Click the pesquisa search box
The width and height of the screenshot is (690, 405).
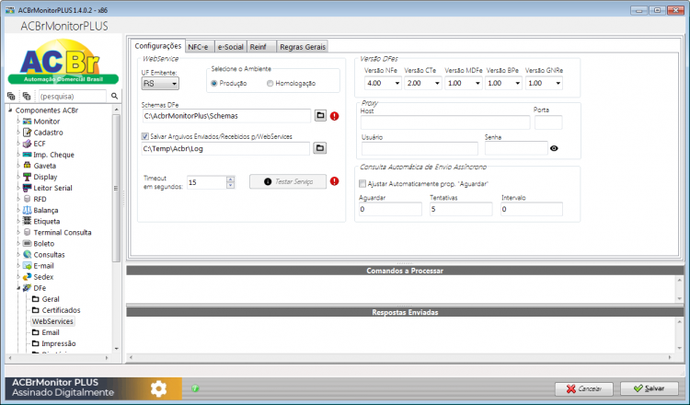[x=72, y=96]
